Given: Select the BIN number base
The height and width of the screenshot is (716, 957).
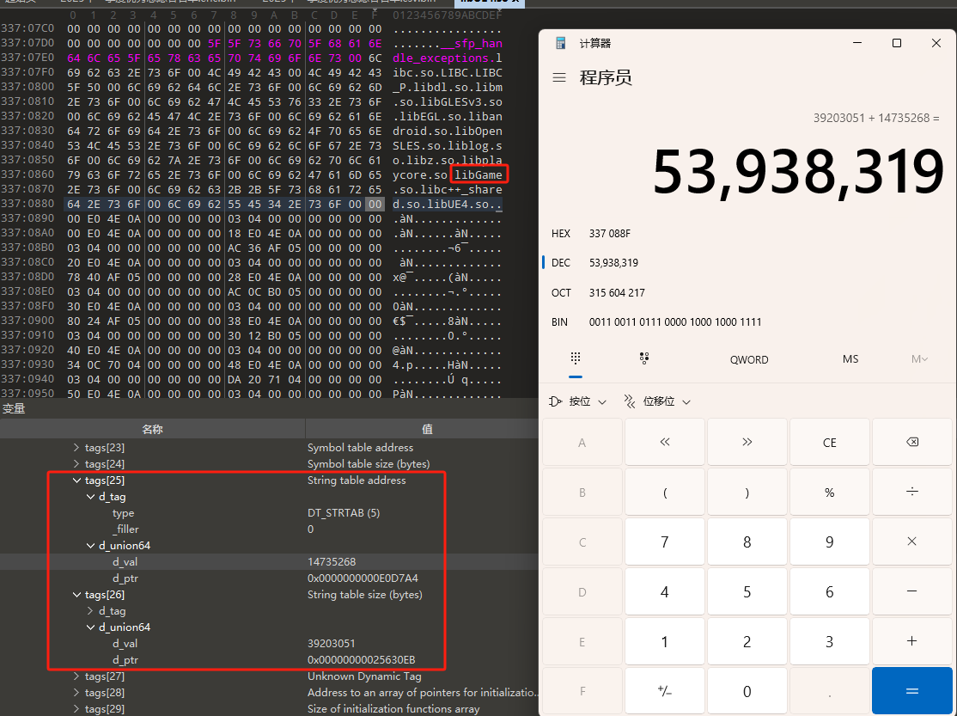Looking at the screenshot, I should [561, 322].
